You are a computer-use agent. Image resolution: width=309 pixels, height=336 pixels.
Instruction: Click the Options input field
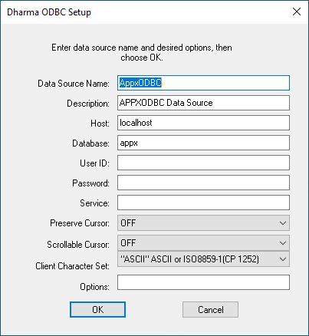pos(203,282)
